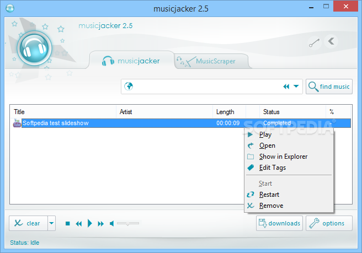Open the MusicScraper tab
This screenshot has height=253, width=362.
tap(212, 61)
